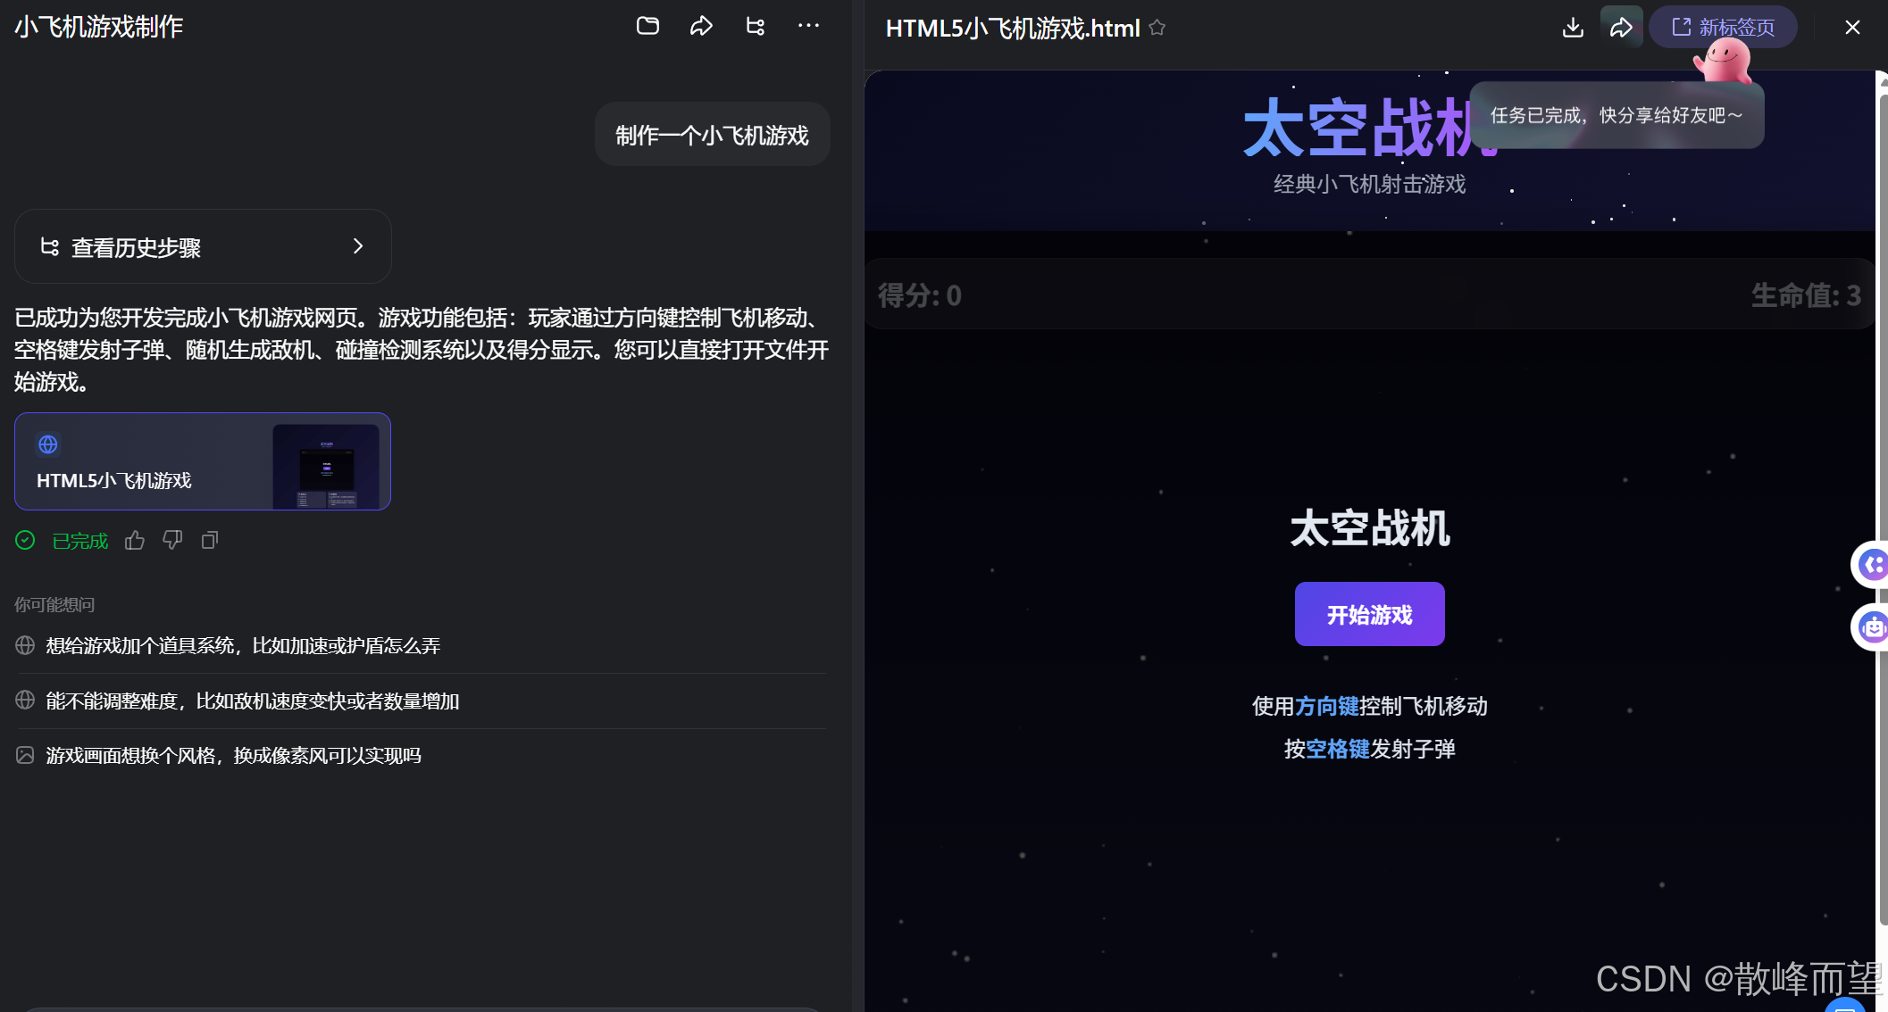Select the HTML5小飞机游戏.html title tab
Image resolution: width=1888 pixels, height=1012 pixels.
[x=1010, y=28]
